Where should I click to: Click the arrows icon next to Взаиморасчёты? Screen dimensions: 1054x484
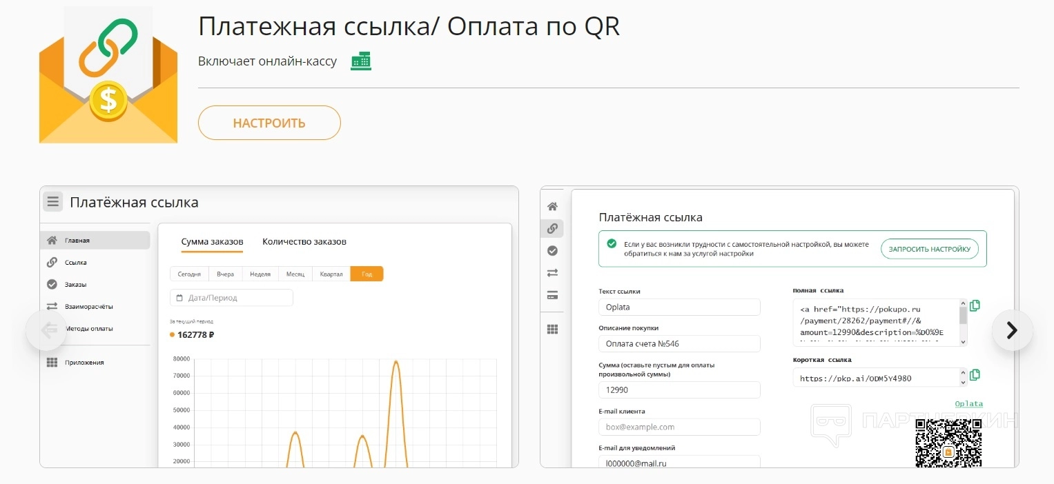click(x=52, y=306)
